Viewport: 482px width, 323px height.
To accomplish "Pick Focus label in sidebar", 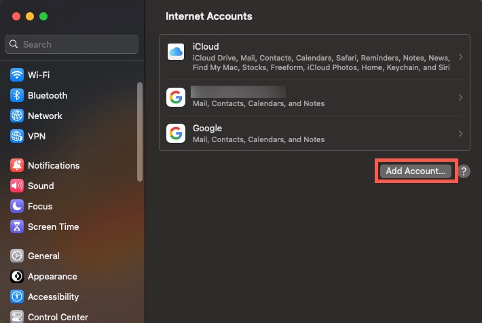I will [x=40, y=206].
